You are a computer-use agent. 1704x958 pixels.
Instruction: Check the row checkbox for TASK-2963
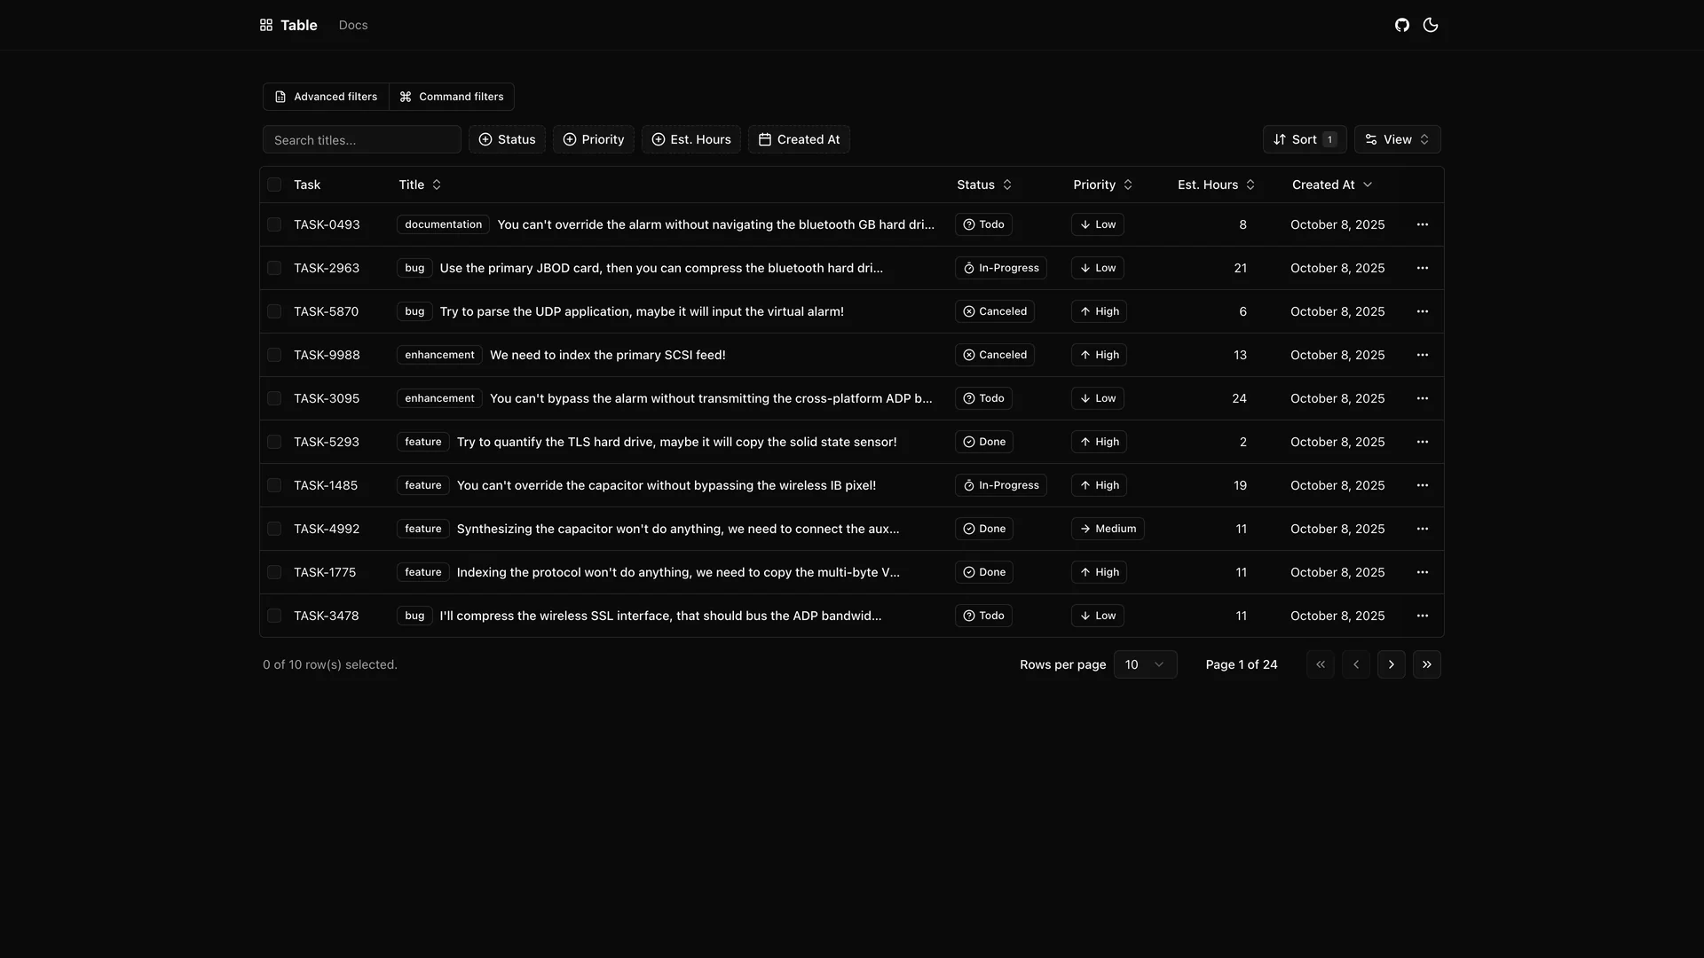click(275, 267)
